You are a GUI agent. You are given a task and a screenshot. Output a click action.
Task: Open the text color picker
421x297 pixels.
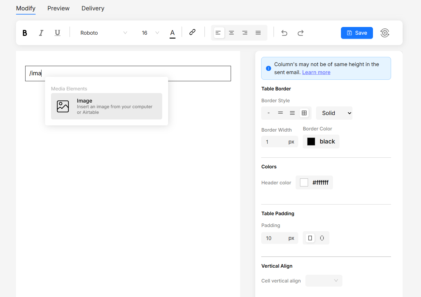(x=172, y=33)
